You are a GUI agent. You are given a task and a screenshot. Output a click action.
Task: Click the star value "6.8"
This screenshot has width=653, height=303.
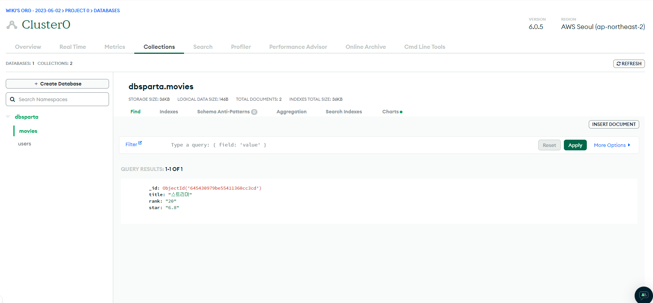coord(172,208)
